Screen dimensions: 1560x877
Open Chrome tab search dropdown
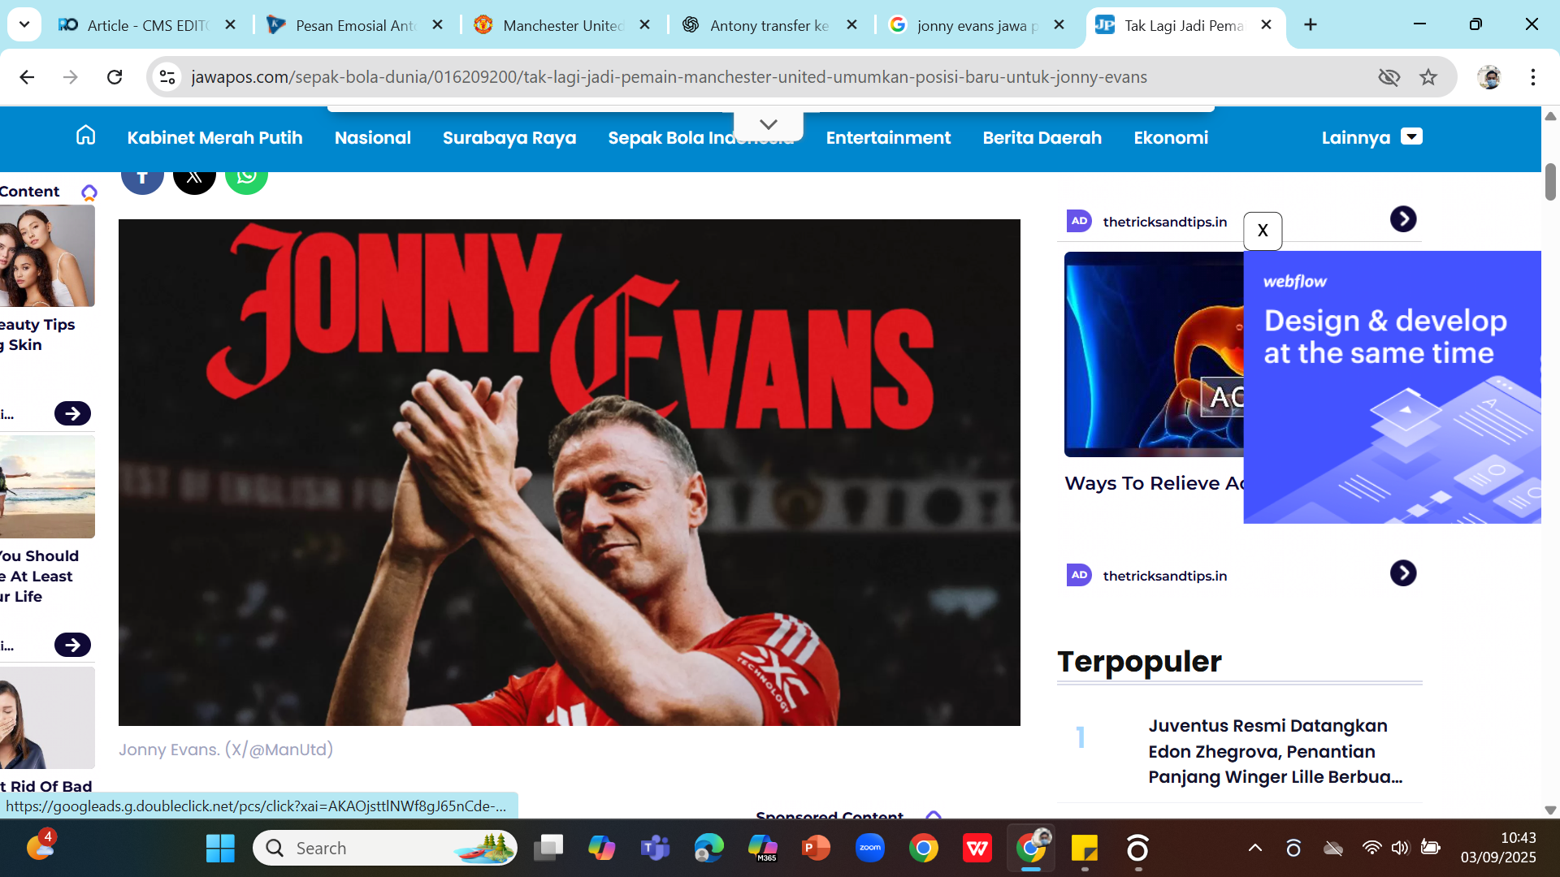pyautogui.click(x=24, y=24)
